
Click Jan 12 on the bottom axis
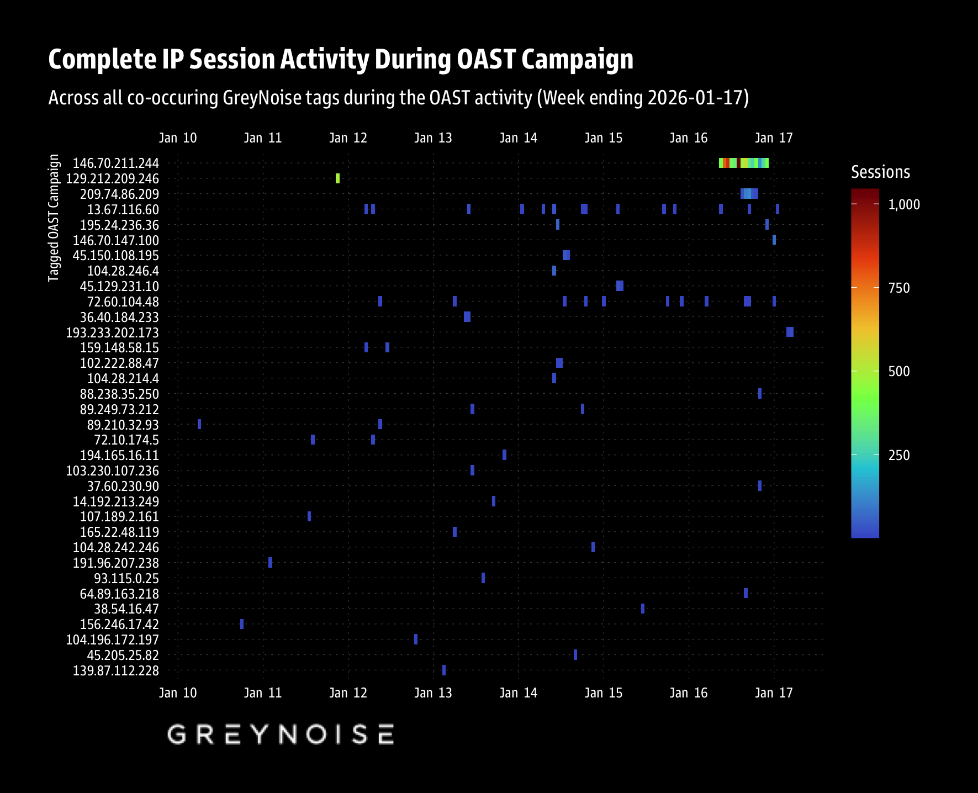pos(348,693)
